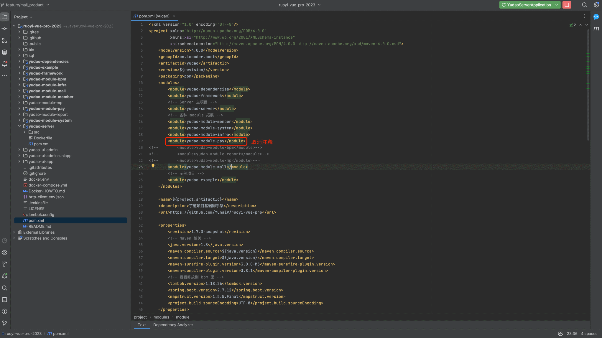
Task: Switch to the Dependency Analyzer tab
Action: (x=173, y=325)
